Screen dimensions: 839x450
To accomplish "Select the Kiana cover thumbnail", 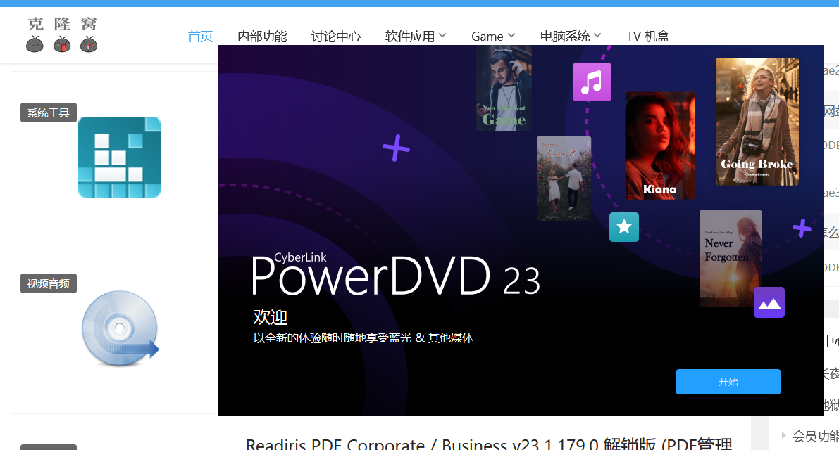I will point(660,146).
